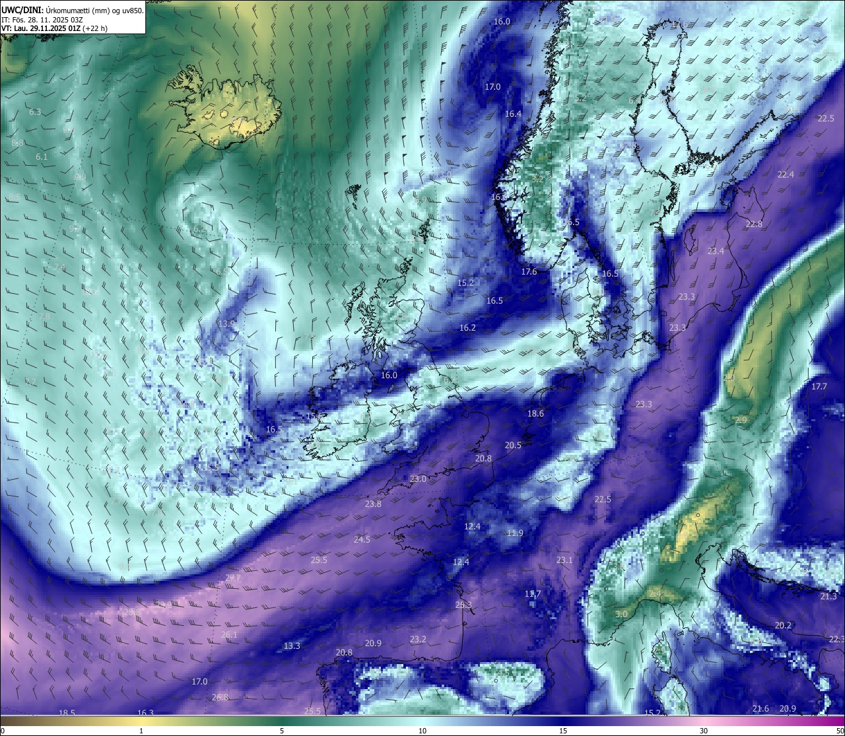The width and height of the screenshot is (845, 736).
Task: Click the color scale label 15
Action: click(x=563, y=731)
